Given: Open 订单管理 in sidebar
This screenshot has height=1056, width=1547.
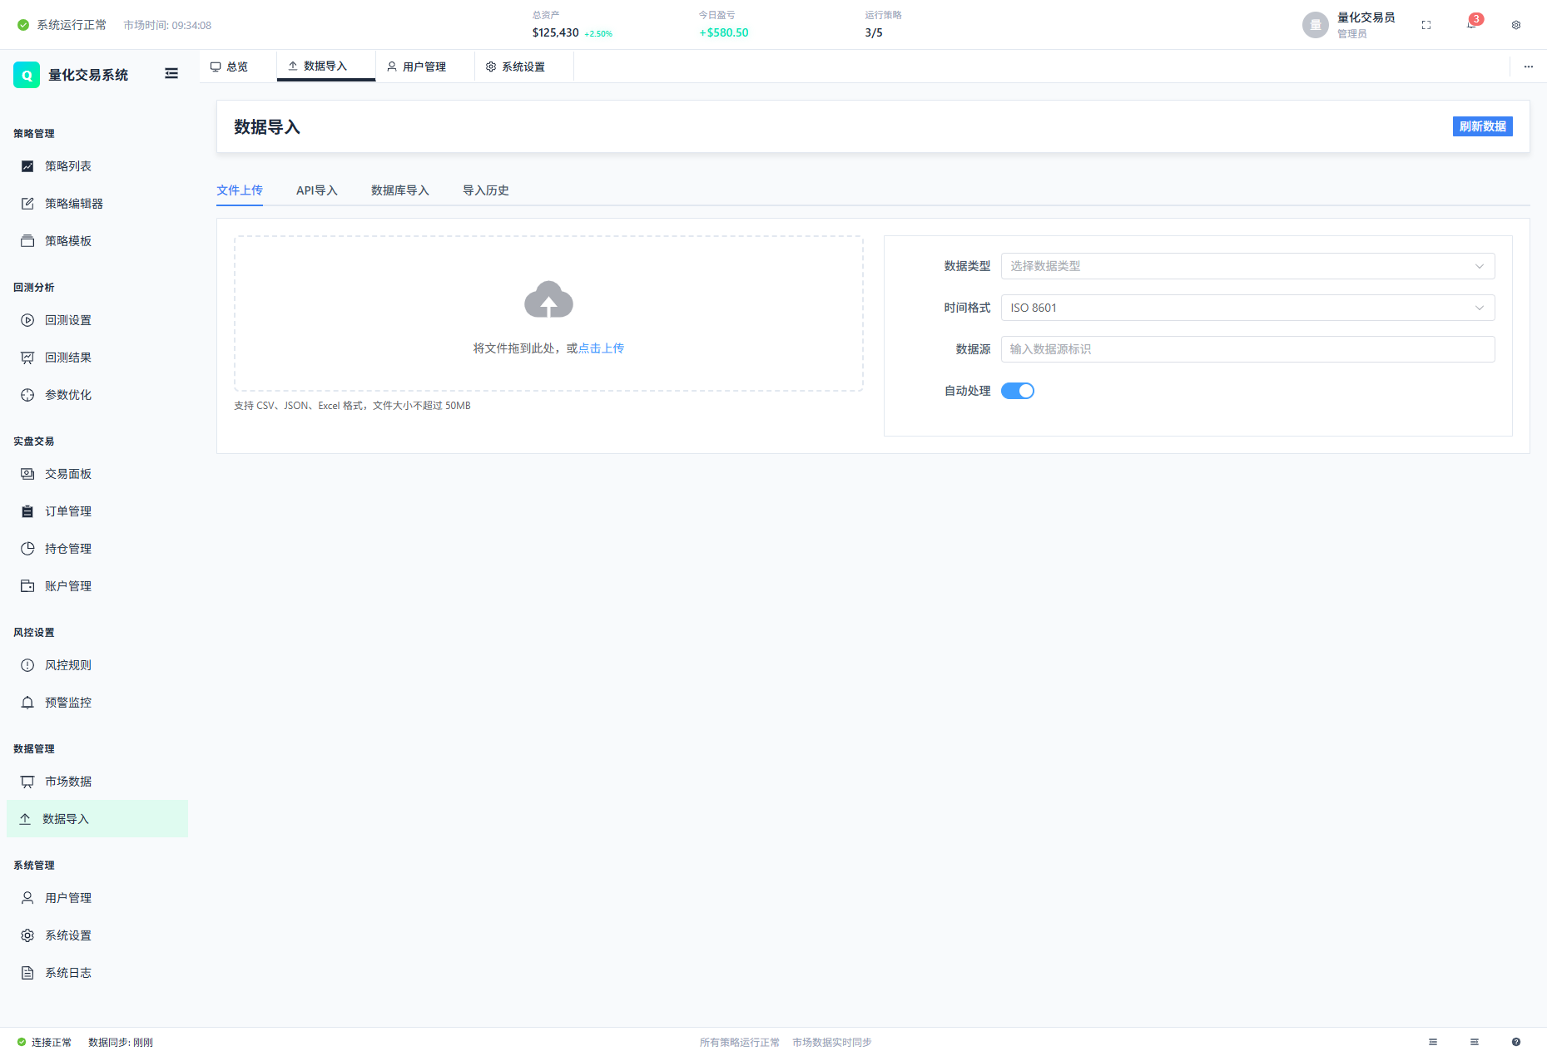Looking at the screenshot, I should click(97, 511).
